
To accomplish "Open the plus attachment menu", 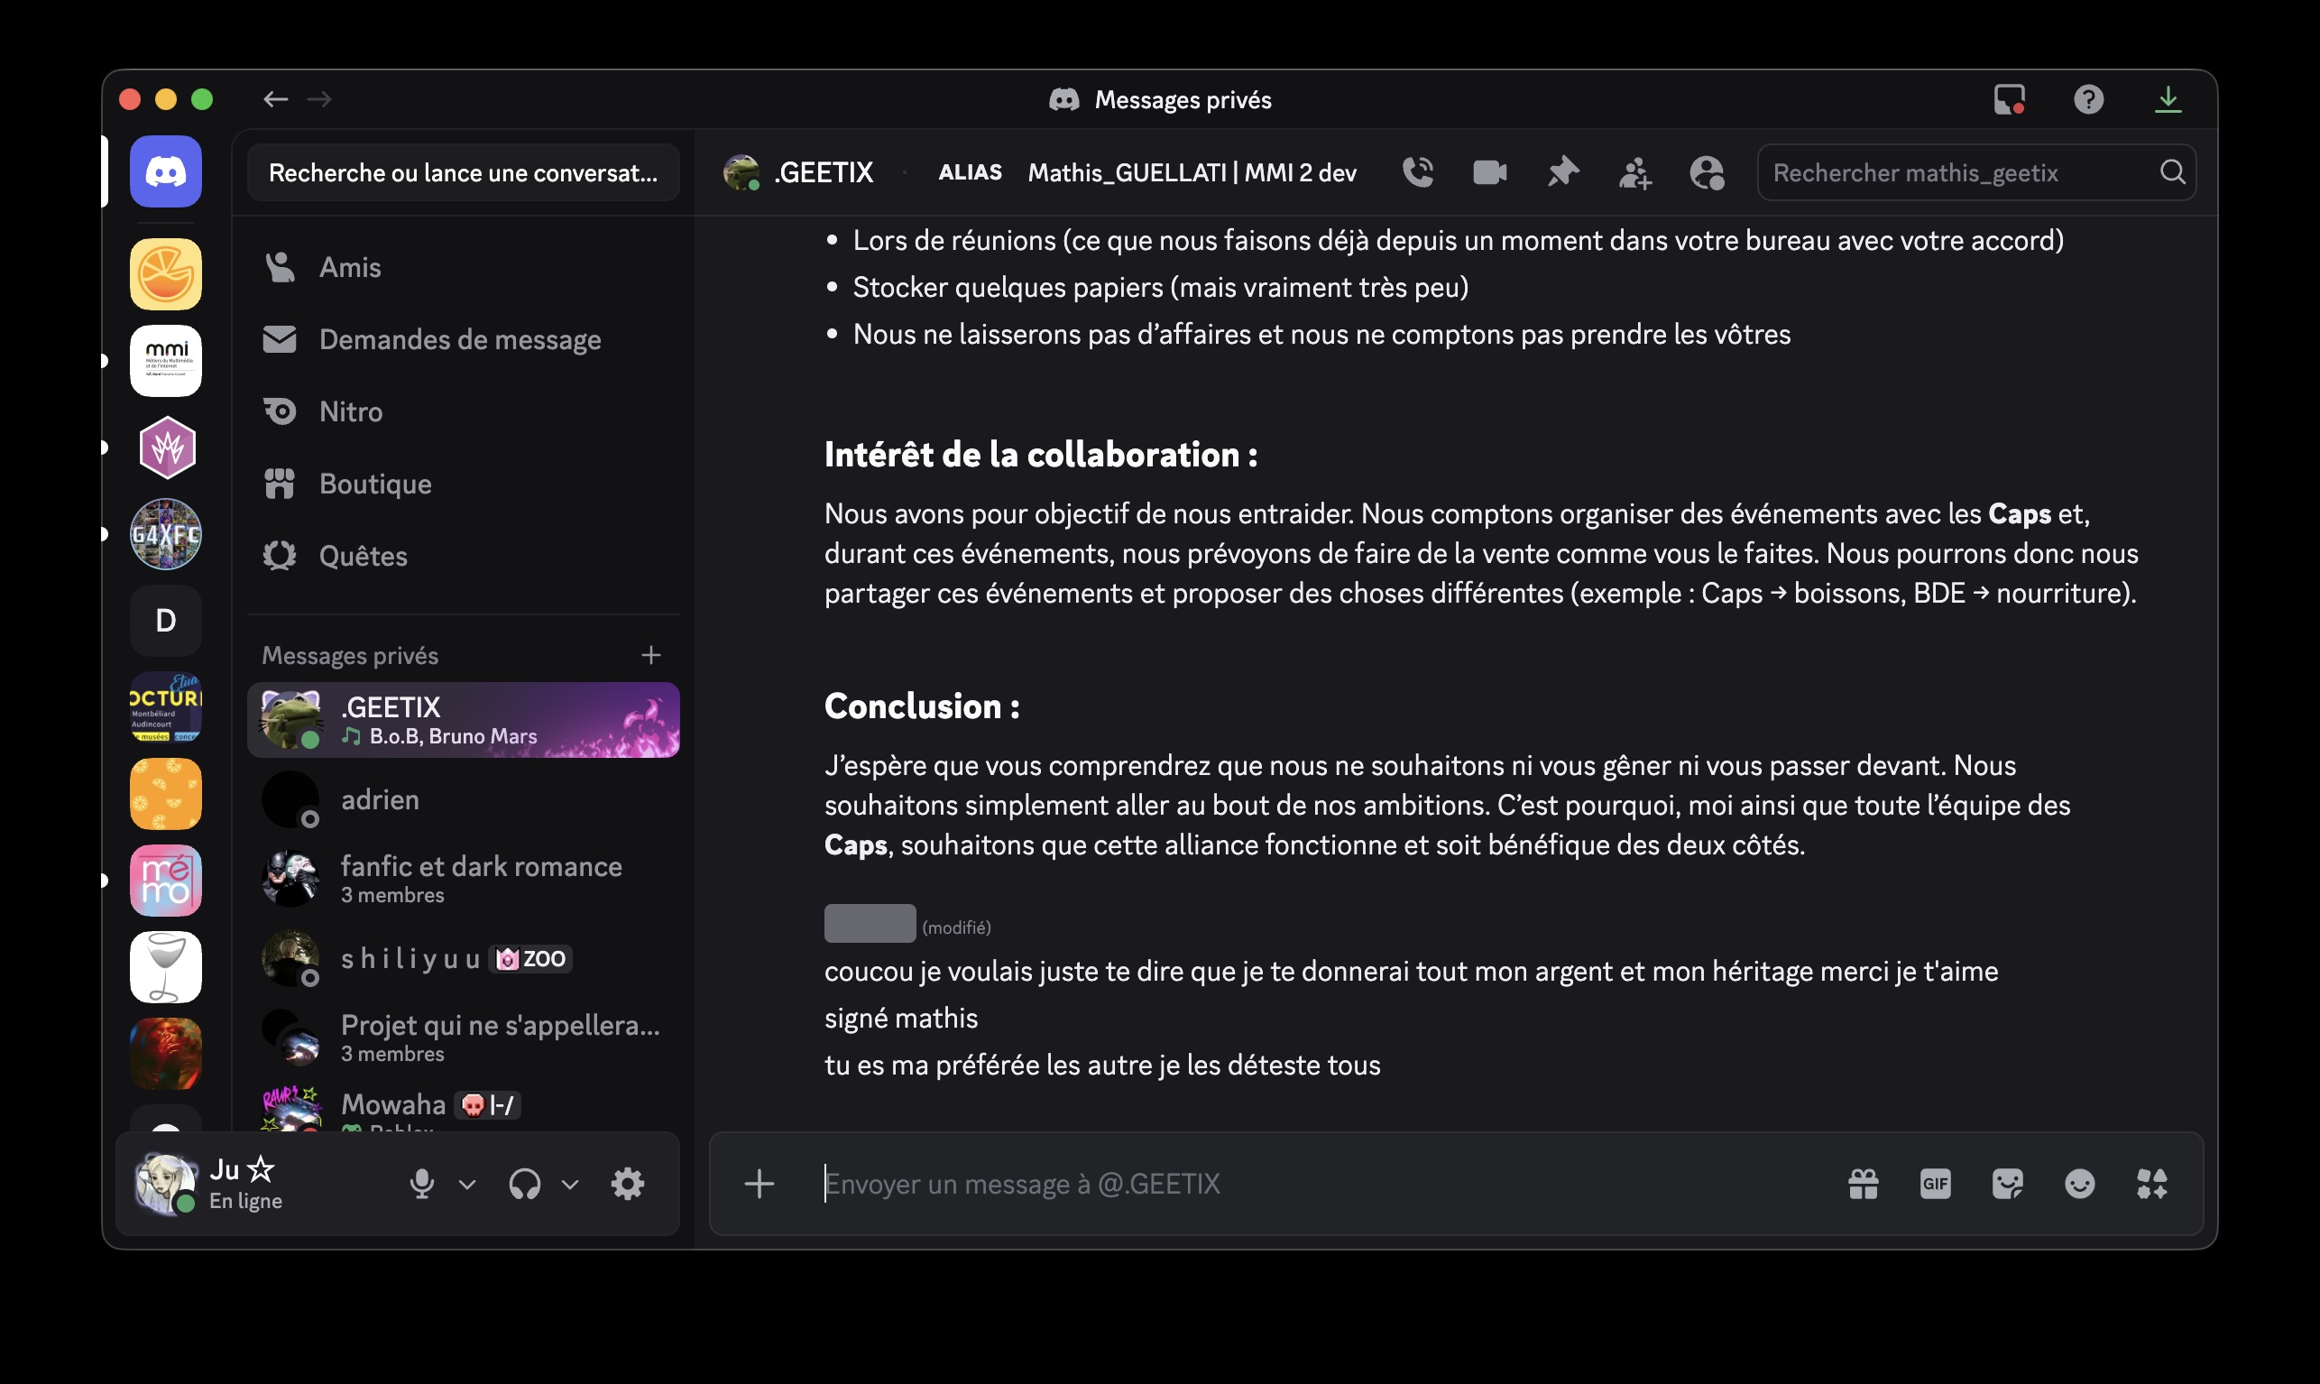I will pyautogui.click(x=760, y=1184).
